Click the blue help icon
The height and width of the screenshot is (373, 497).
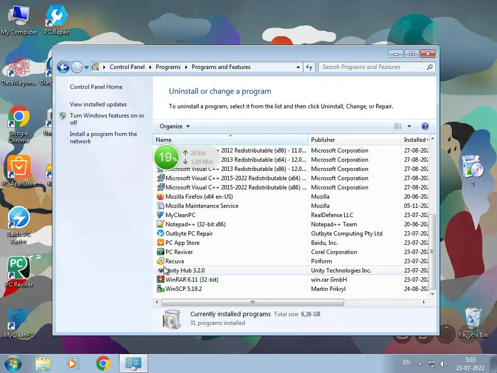click(425, 126)
